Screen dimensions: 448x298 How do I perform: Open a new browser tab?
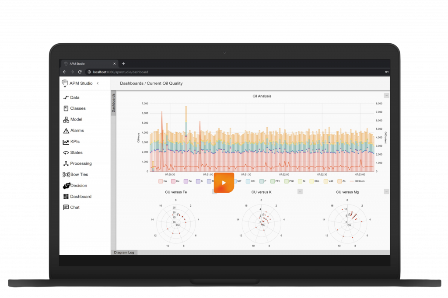coord(123,63)
